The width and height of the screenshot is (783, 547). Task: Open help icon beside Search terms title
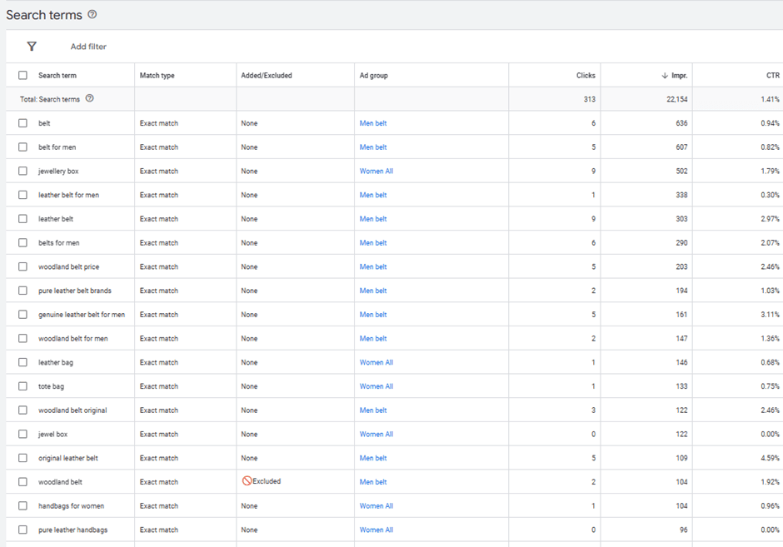click(x=92, y=15)
